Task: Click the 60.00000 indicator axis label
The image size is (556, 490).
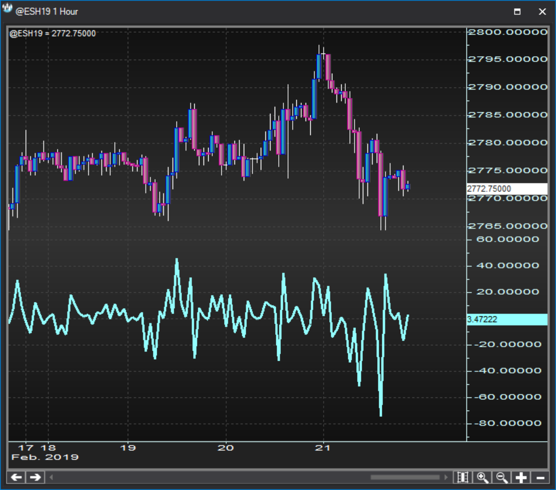Action: (508, 239)
